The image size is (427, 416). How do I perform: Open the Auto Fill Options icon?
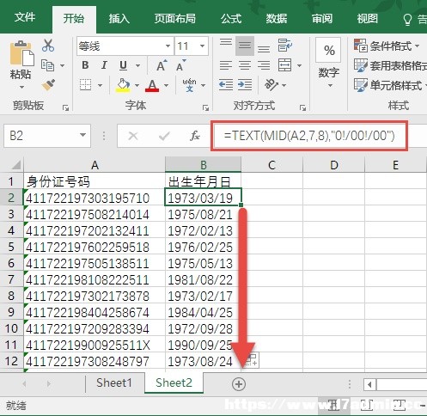coord(252,360)
